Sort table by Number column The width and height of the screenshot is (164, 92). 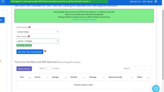77,77
